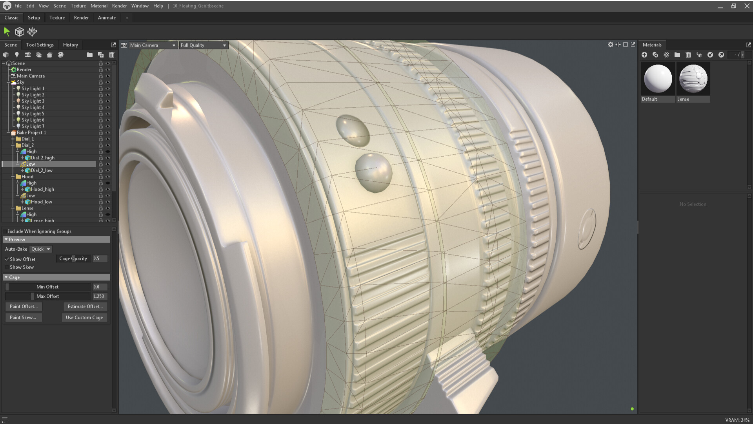Delete the material using the Materials trash icon
Viewport: 753px width, 425px height.
[x=688, y=55]
